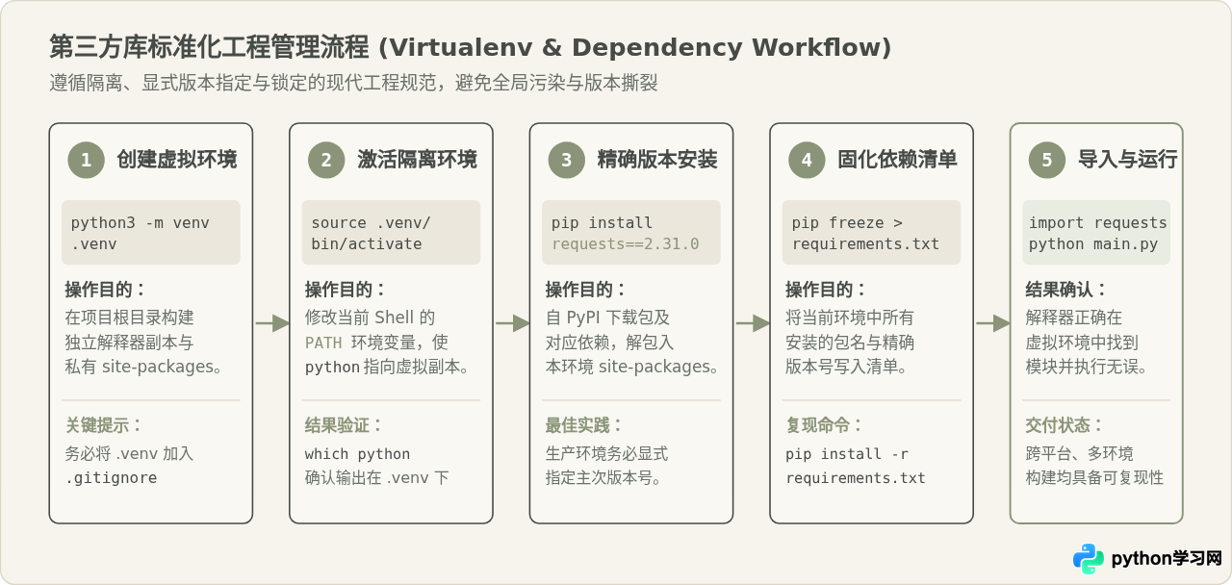Click the line "本环境 site-packages。"
The image size is (1232, 585).
point(632,367)
